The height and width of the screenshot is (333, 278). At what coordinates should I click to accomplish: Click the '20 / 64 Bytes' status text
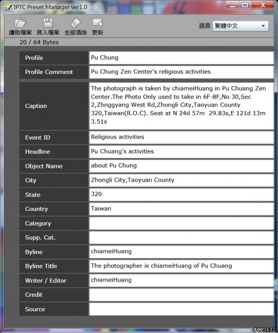tap(39, 42)
